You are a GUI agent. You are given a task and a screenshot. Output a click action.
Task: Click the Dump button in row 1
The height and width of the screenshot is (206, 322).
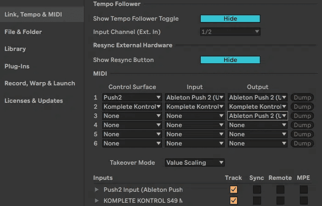click(302, 97)
